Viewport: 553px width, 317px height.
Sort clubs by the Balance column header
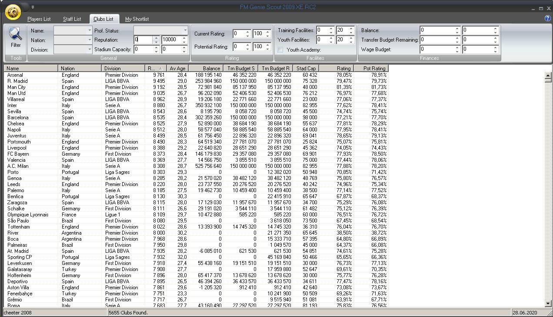click(206, 69)
